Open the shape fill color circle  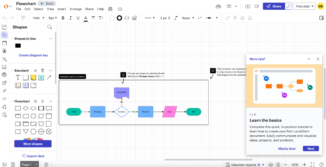[112, 18]
